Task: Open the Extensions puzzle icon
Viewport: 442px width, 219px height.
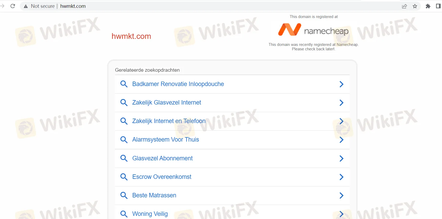Action: coord(428,6)
